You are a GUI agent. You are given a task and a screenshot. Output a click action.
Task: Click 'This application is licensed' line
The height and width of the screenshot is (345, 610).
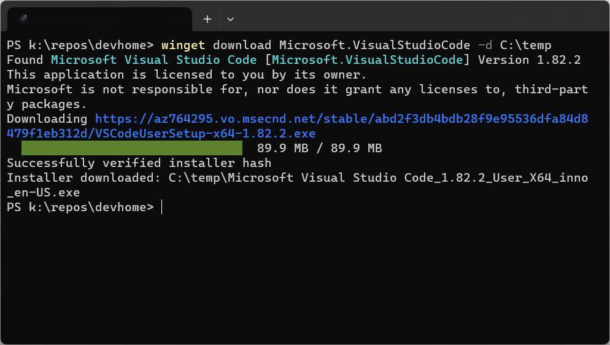coord(187,75)
